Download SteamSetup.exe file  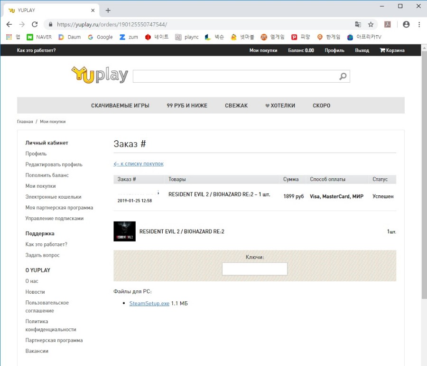click(149, 303)
